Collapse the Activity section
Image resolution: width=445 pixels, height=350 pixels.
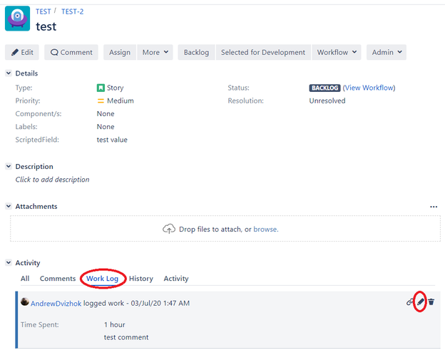coord(9,262)
